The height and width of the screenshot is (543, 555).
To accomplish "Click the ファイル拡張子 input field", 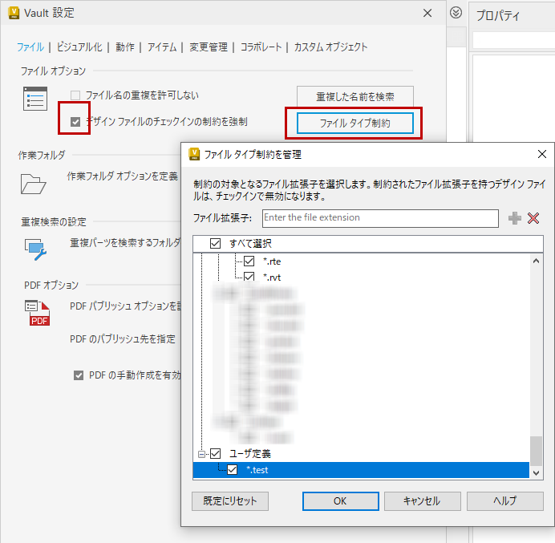I will [380, 218].
